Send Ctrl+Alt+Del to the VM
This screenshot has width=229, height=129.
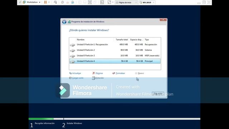(x=55, y=2)
